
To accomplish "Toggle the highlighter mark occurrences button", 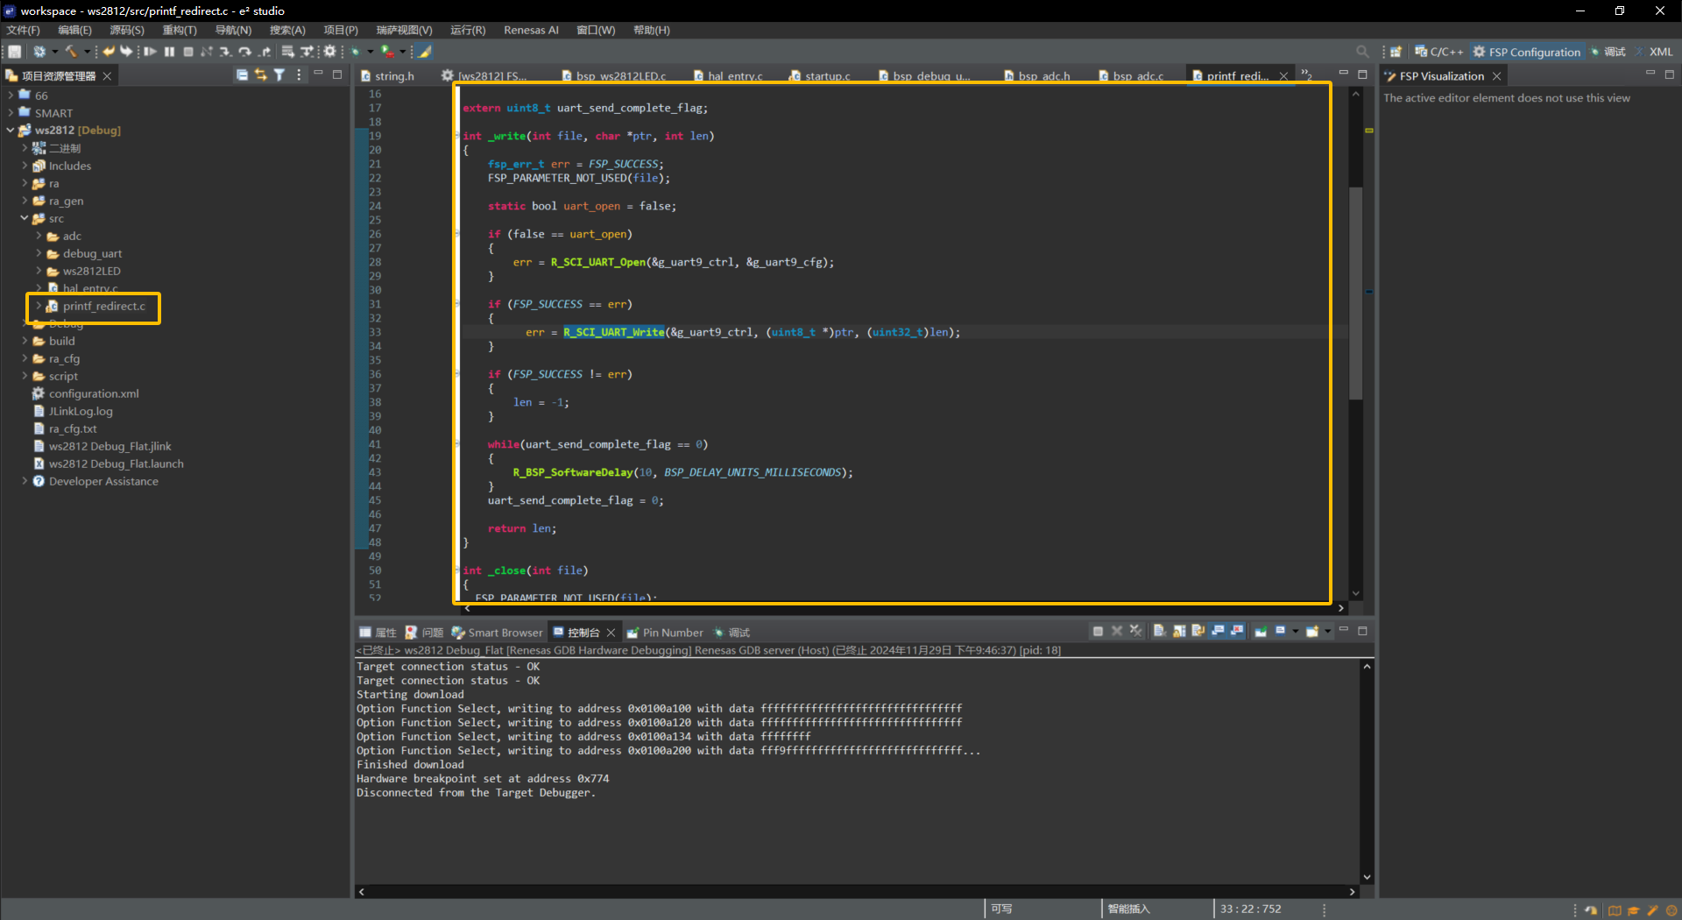I will (x=424, y=52).
